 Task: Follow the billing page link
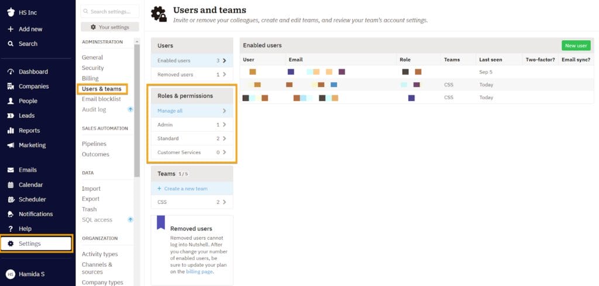199,272
